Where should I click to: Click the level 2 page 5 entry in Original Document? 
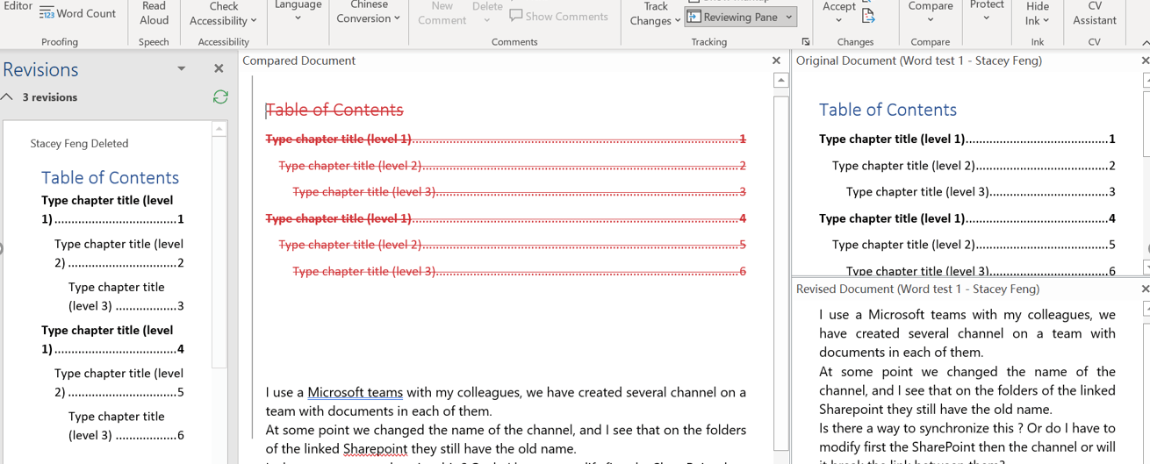click(974, 245)
